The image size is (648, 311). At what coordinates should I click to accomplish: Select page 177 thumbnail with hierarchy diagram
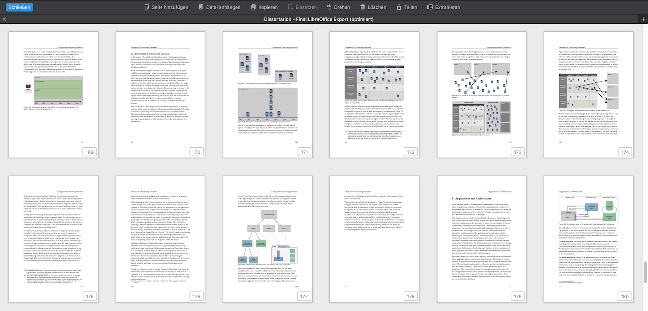click(x=268, y=239)
